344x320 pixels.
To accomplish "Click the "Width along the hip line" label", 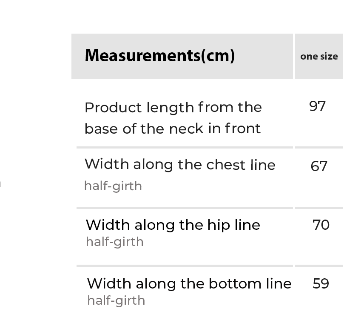I will coord(173,225).
